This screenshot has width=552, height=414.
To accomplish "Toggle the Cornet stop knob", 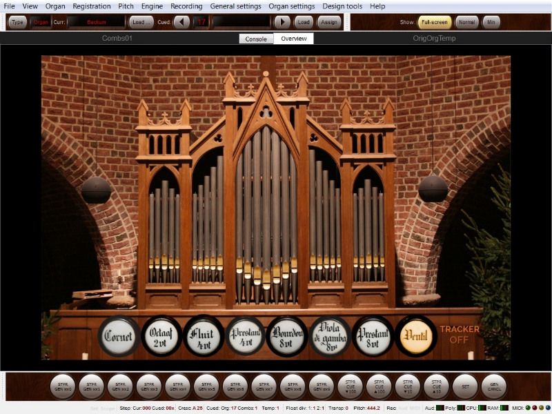I will click(x=119, y=337).
